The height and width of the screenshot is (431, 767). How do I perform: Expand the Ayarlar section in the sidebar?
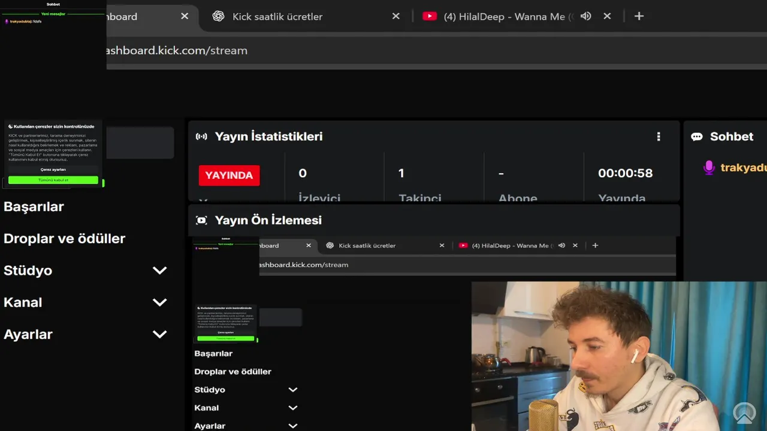[159, 334]
